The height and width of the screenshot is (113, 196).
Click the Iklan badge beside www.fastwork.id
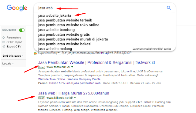(x=42, y=67)
